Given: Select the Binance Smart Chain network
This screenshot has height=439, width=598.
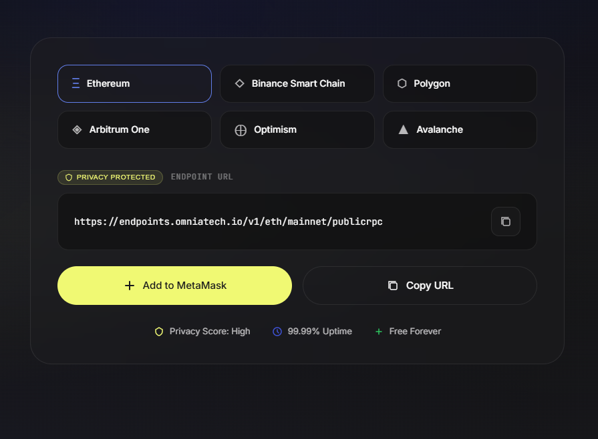Looking at the screenshot, I should (x=297, y=84).
